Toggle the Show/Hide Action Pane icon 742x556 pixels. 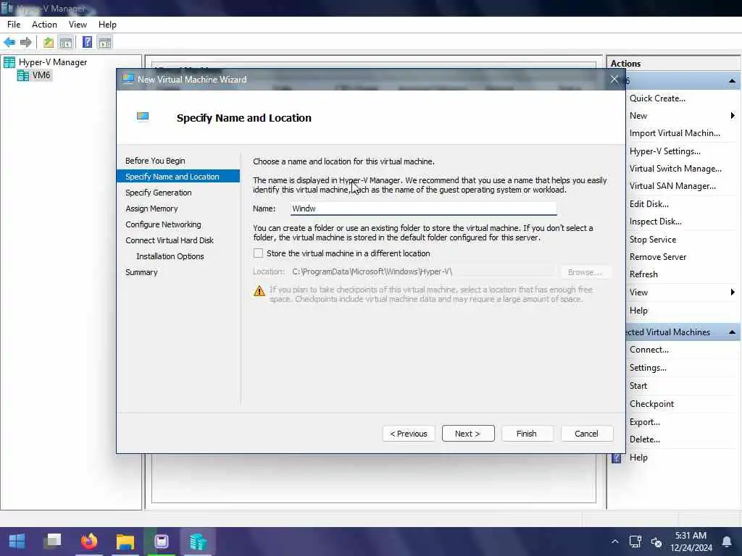(x=104, y=43)
